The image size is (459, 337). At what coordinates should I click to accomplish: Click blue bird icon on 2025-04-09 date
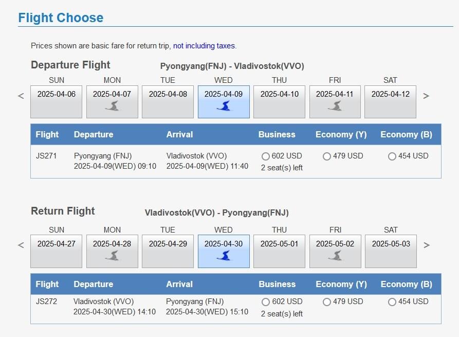224,106
